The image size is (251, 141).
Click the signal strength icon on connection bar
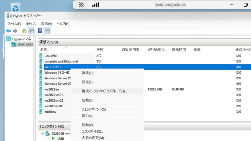(x=95, y=5)
